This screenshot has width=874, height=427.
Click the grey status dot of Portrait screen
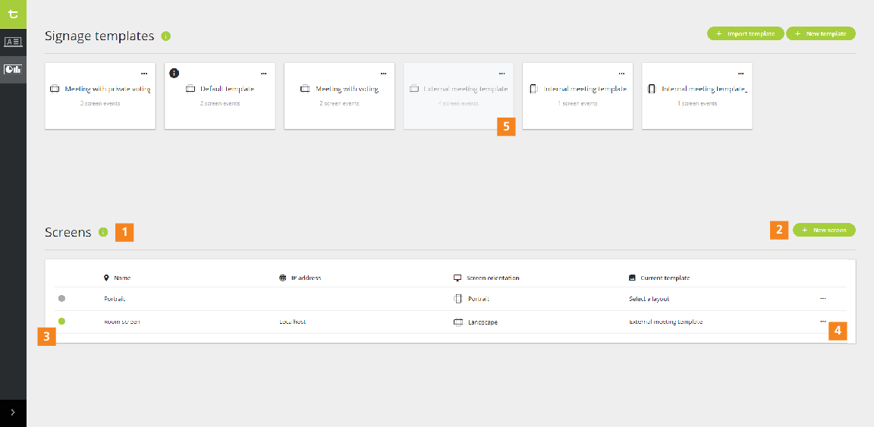tap(62, 299)
